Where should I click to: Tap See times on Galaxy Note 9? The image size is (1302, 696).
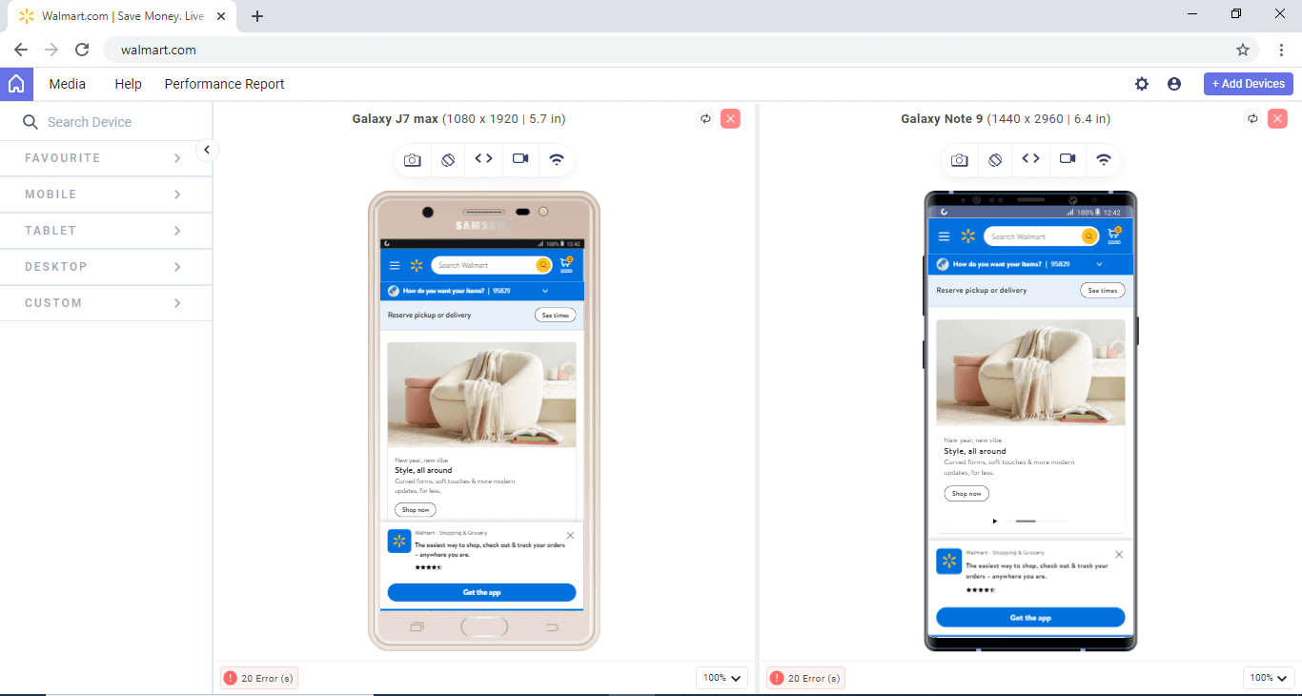(1103, 290)
